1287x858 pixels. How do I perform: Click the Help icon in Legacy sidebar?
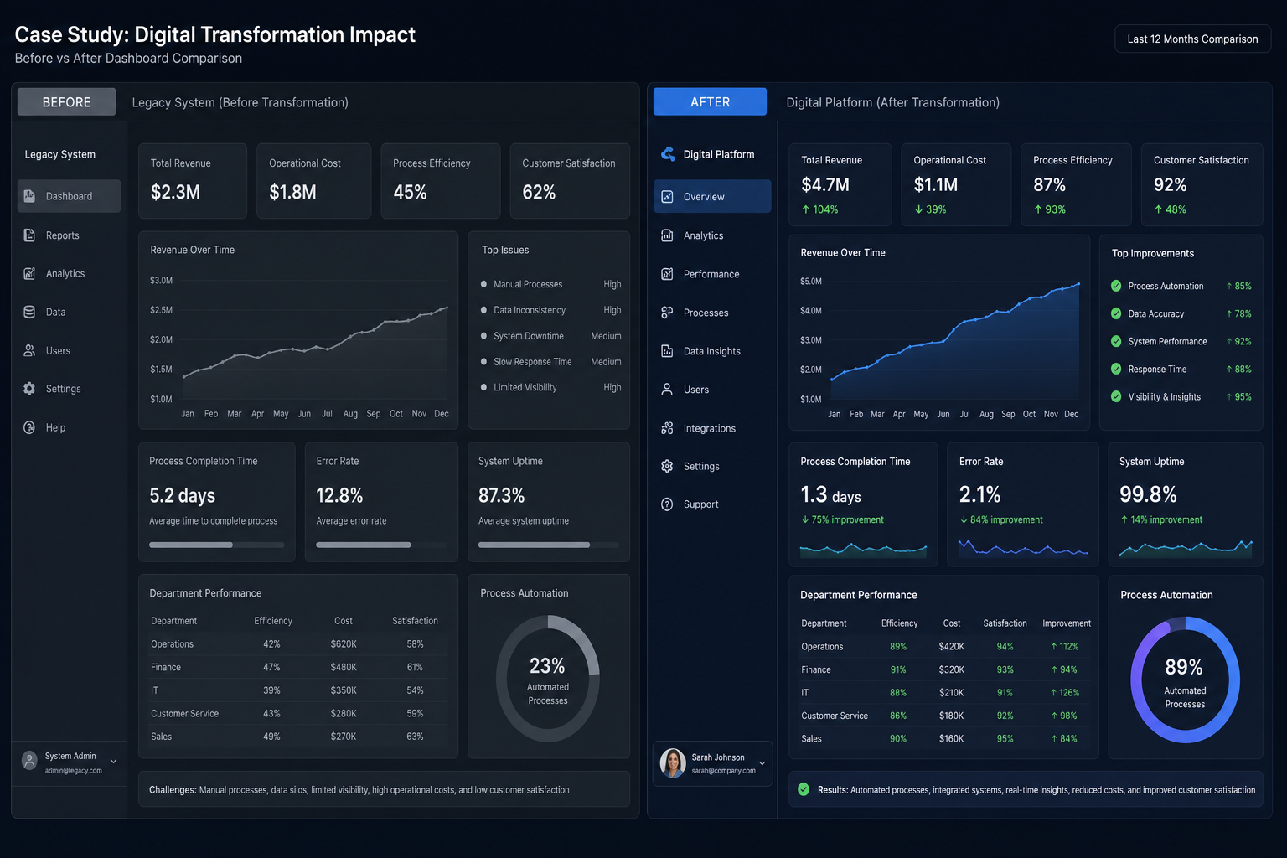(x=29, y=427)
